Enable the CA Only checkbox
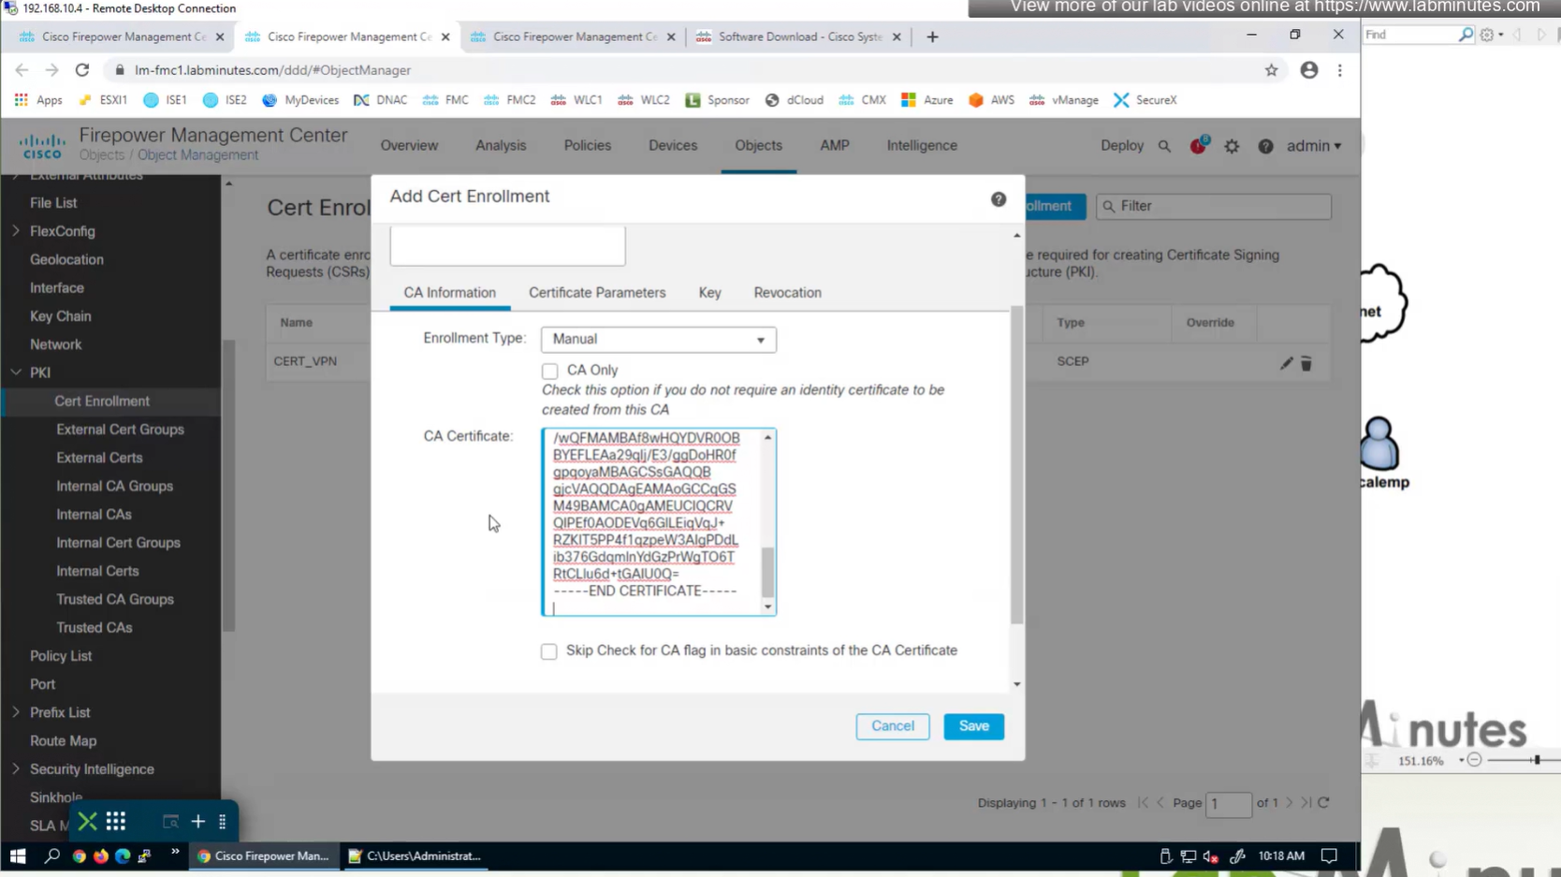The height and width of the screenshot is (877, 1561). click(x=549, y=372)
